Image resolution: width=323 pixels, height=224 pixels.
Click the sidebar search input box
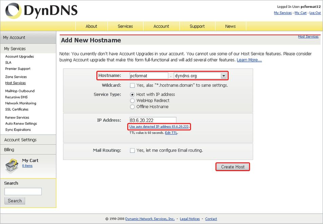tap(23, 191)
